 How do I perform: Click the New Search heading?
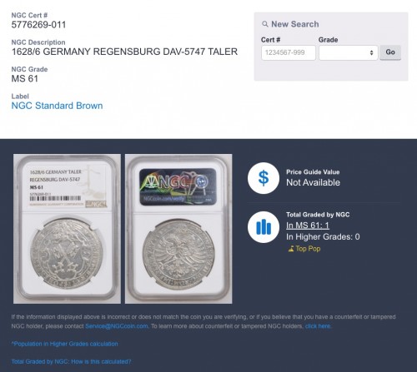click(295, 24)
